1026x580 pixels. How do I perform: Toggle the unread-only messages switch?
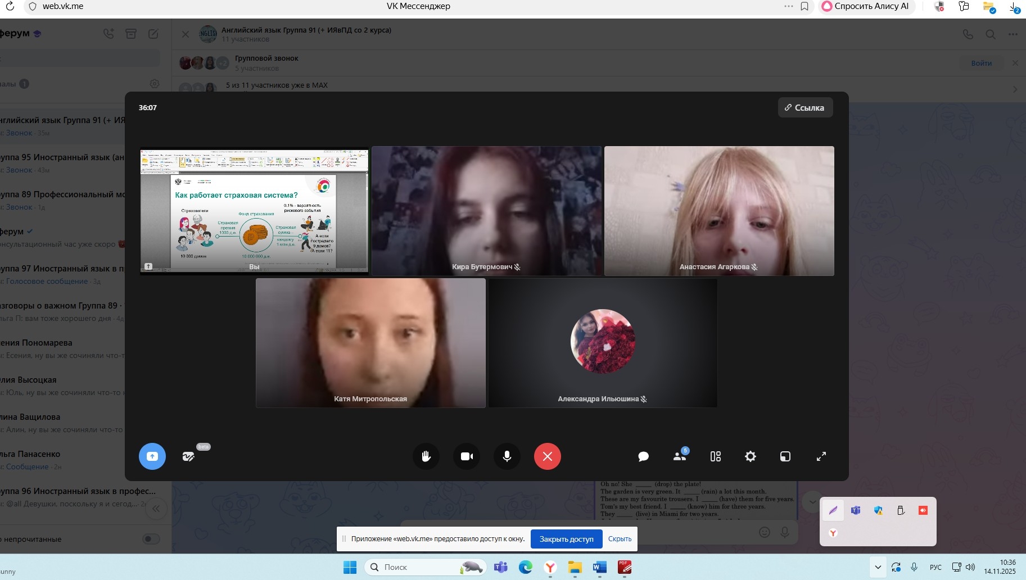[x=151, y=539]
